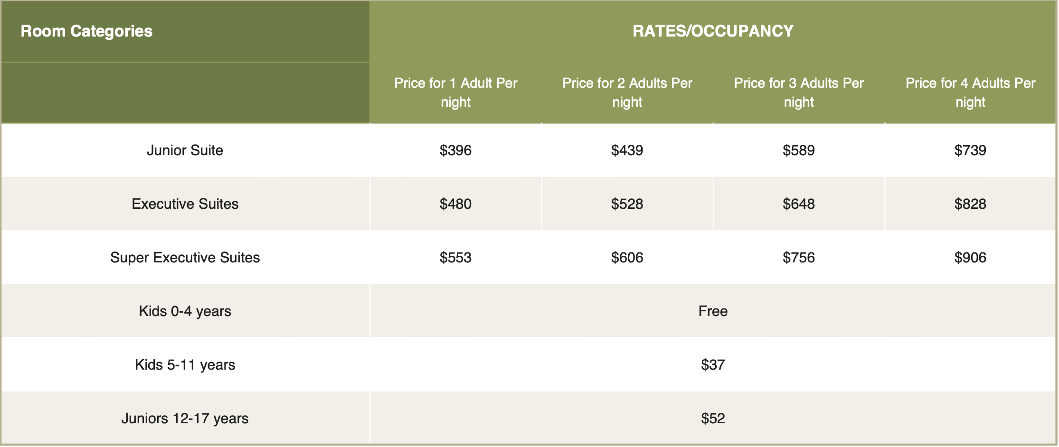Click the Room Categories header
This screenshot has height=447, width=1059.
tap(86, 31)
